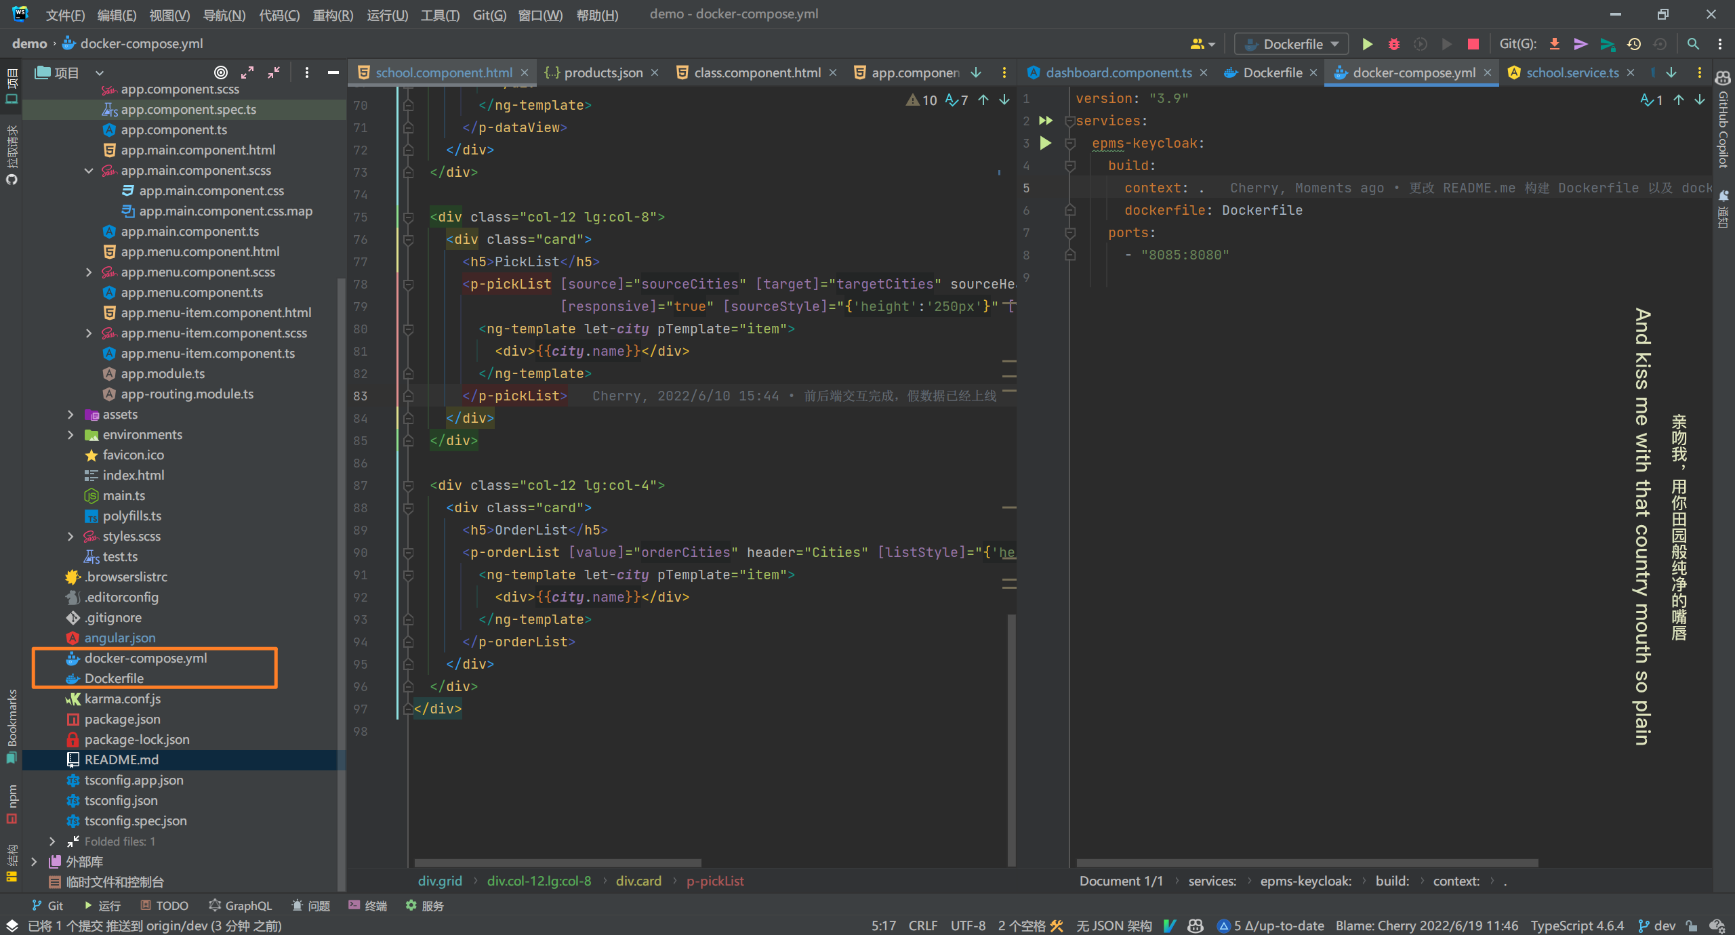The height and width of the screenshot is (935, 1735).
Task: Click the Copilot status bar icon
Action: (1196, 926)
